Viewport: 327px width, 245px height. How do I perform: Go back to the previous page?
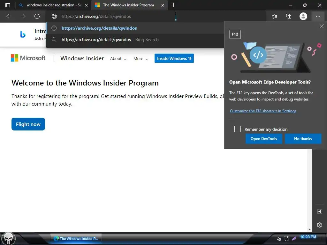point(9,16)
